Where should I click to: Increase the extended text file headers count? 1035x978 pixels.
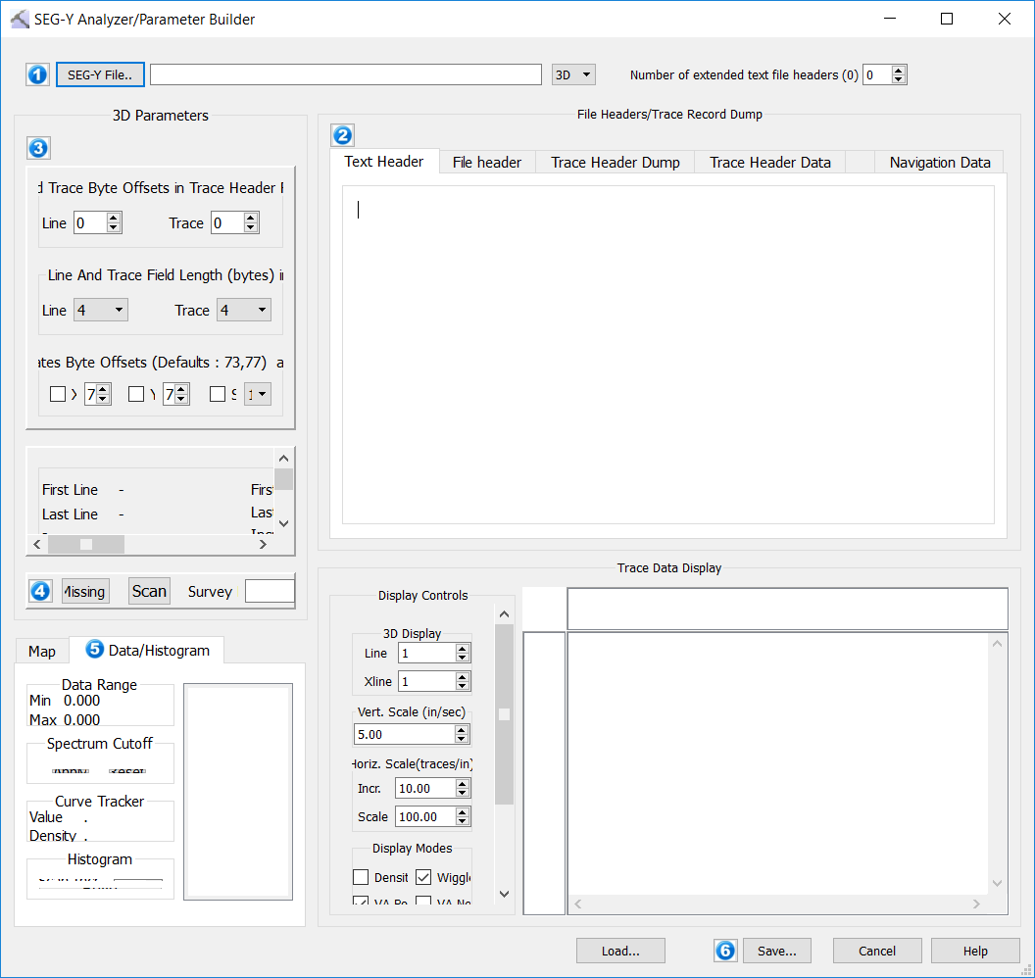899,71
